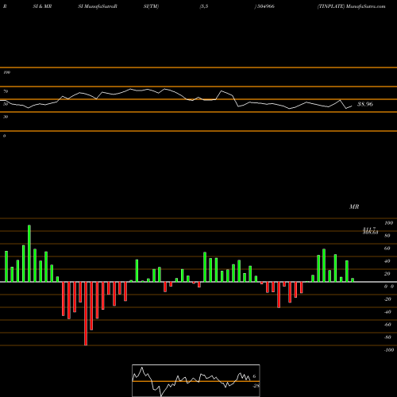
Task: Click the -20 label on MR axis
Action: click(387, 299)
